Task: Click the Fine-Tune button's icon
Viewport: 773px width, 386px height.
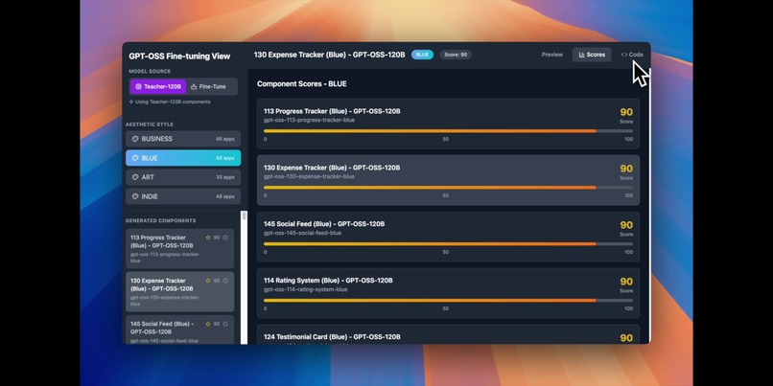Action: coord(194,86)
